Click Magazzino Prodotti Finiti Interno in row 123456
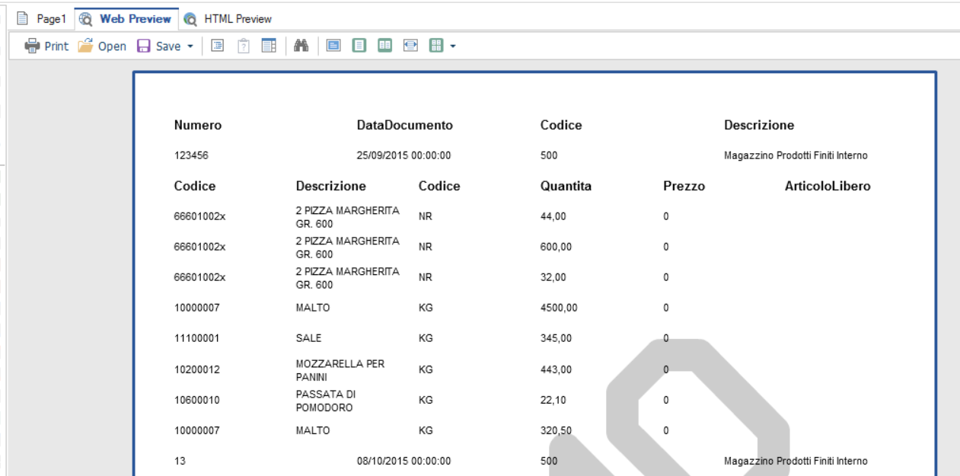 796,155
